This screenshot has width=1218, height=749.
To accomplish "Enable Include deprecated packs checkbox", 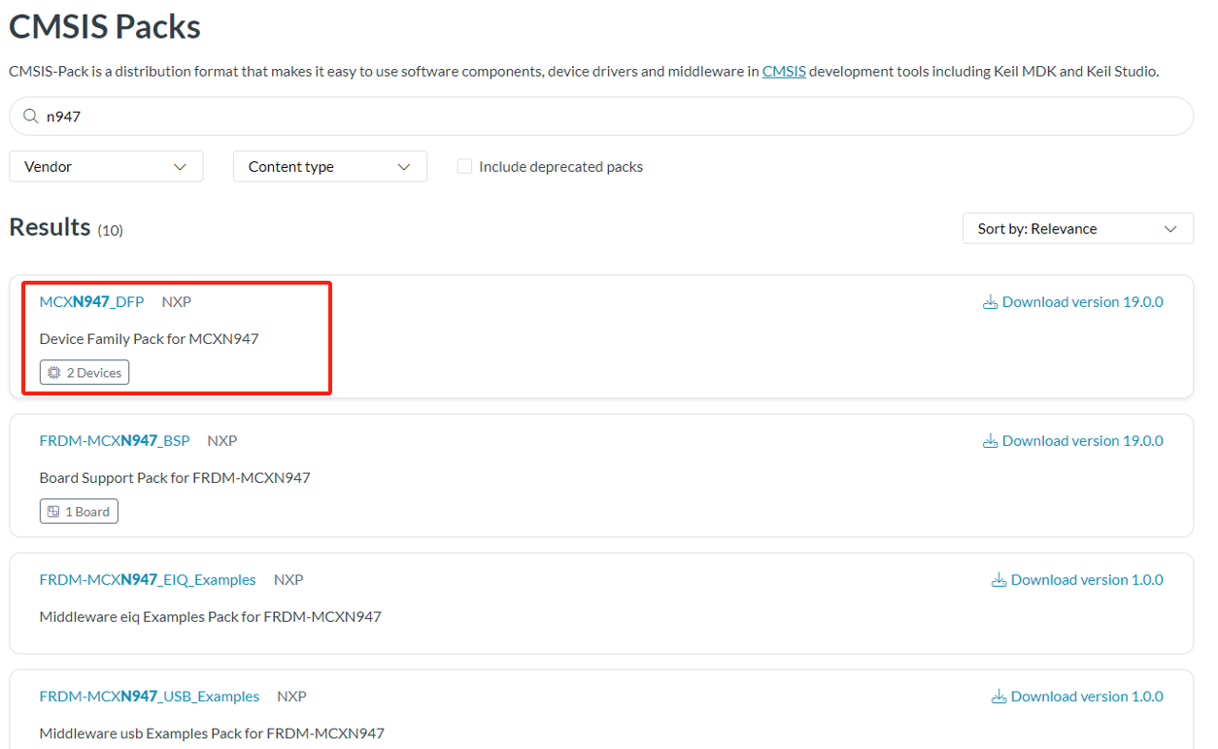I will pos(464,167).
